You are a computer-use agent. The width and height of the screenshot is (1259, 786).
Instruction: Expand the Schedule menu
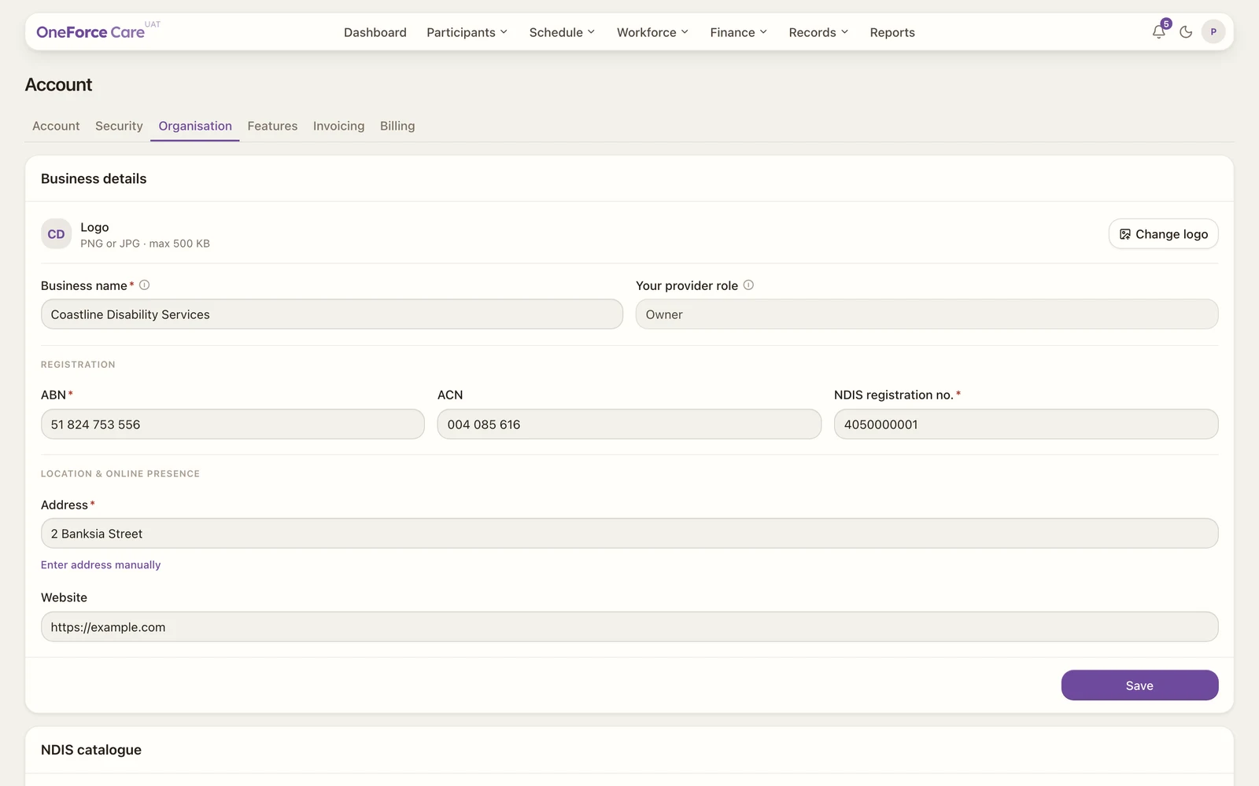pos(562,32)
